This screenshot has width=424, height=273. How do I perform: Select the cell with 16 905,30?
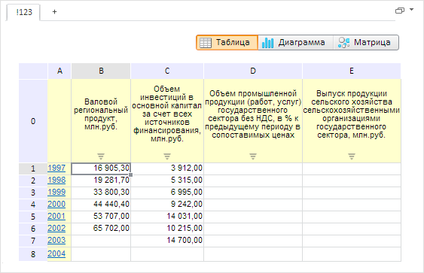click(101, 168)
